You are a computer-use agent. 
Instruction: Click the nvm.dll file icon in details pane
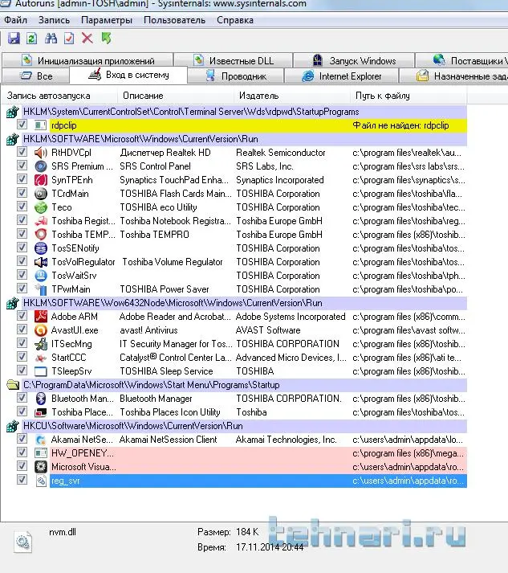23,542
